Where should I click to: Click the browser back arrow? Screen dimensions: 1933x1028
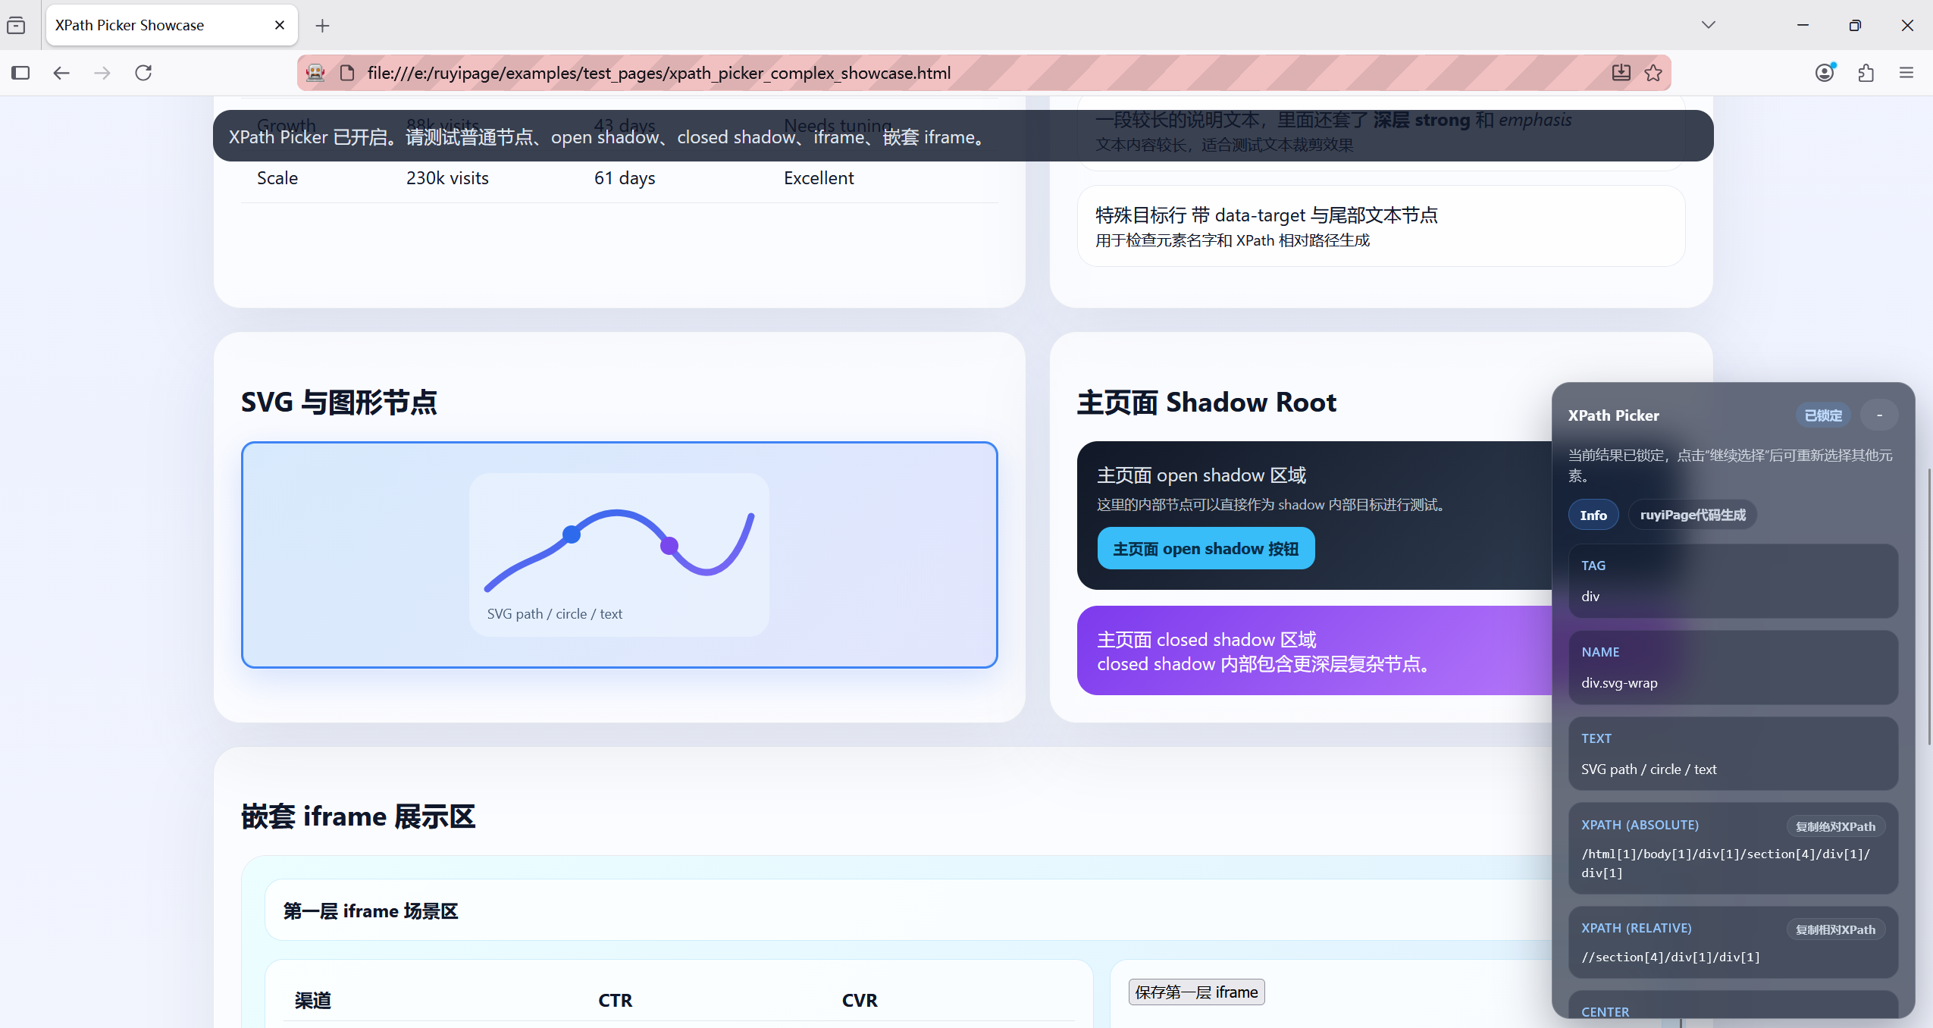pos(61,73)
